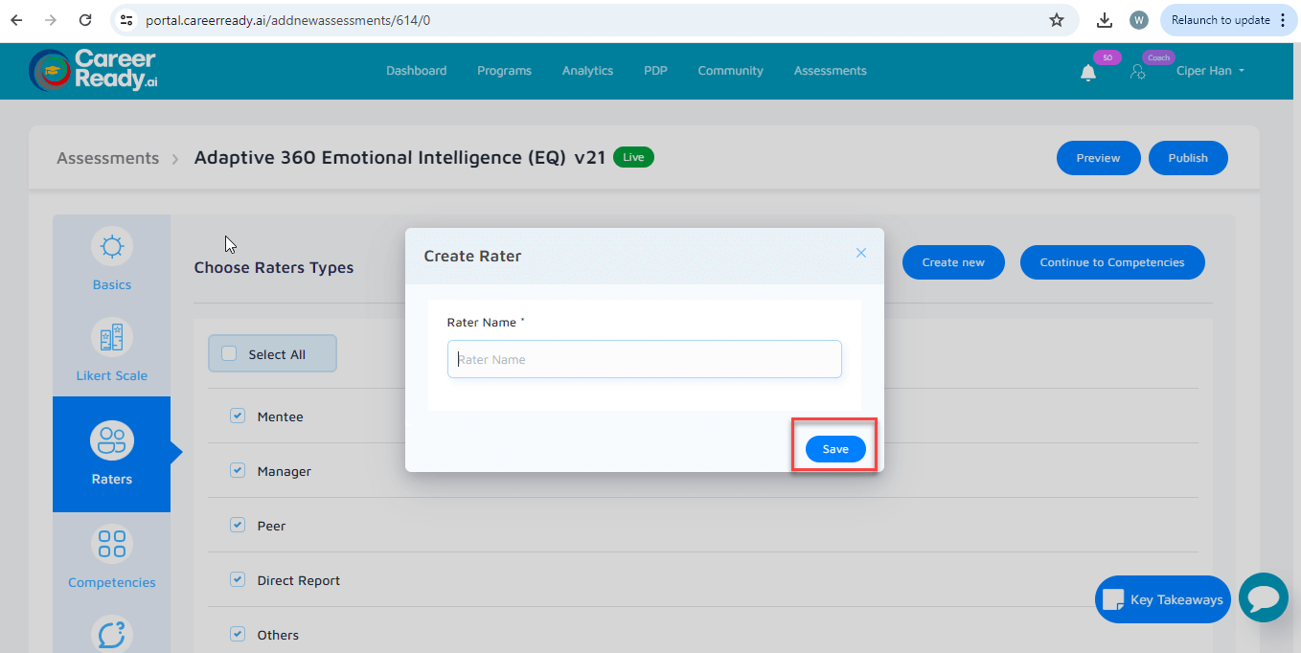Open the Ciper Han account dropdown

[x=1210, y=71]
